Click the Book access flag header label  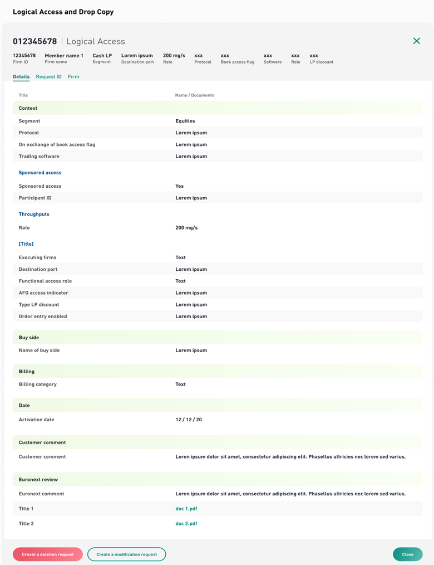pyautogui.click(x=238, y=62)
